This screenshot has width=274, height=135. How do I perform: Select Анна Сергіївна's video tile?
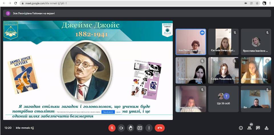[256, 70]
